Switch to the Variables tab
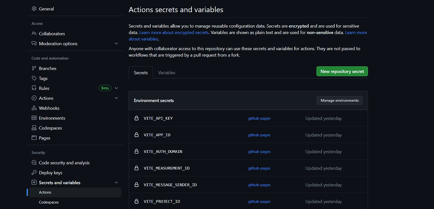The width and height of the screenshot is (434, 209). tap(166, 73)
